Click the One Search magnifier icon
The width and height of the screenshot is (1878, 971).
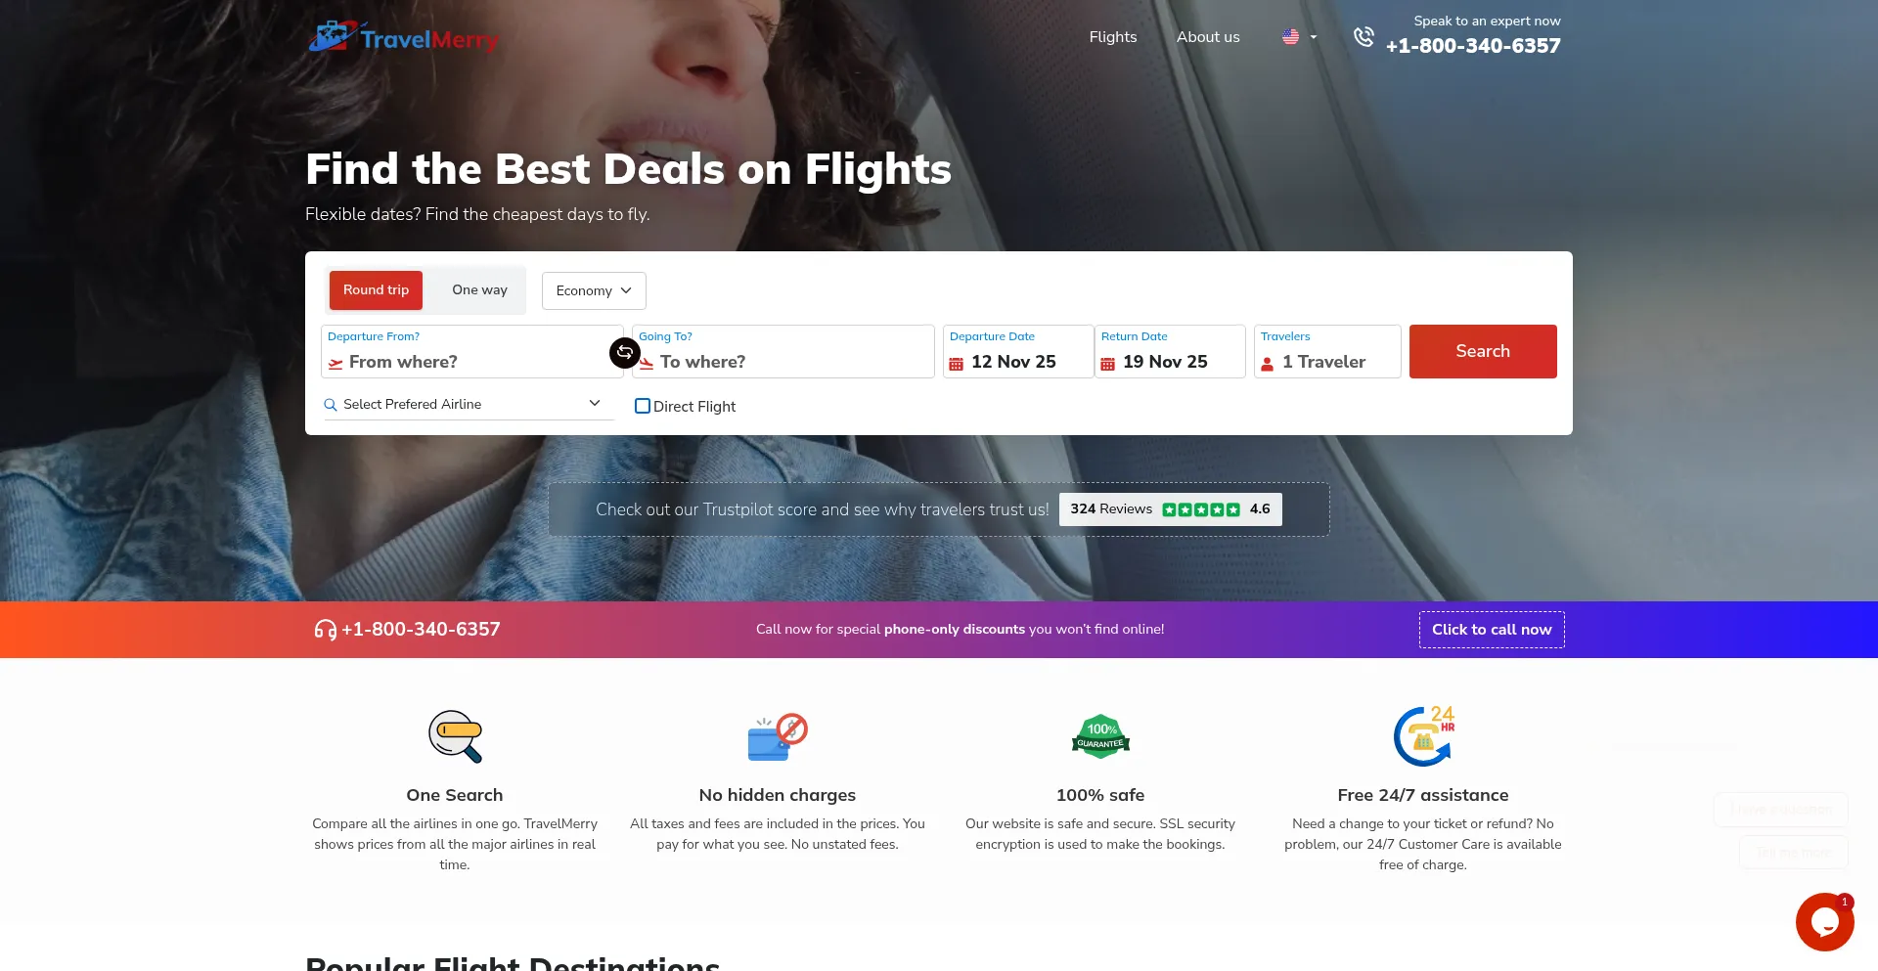pos(455,736)
